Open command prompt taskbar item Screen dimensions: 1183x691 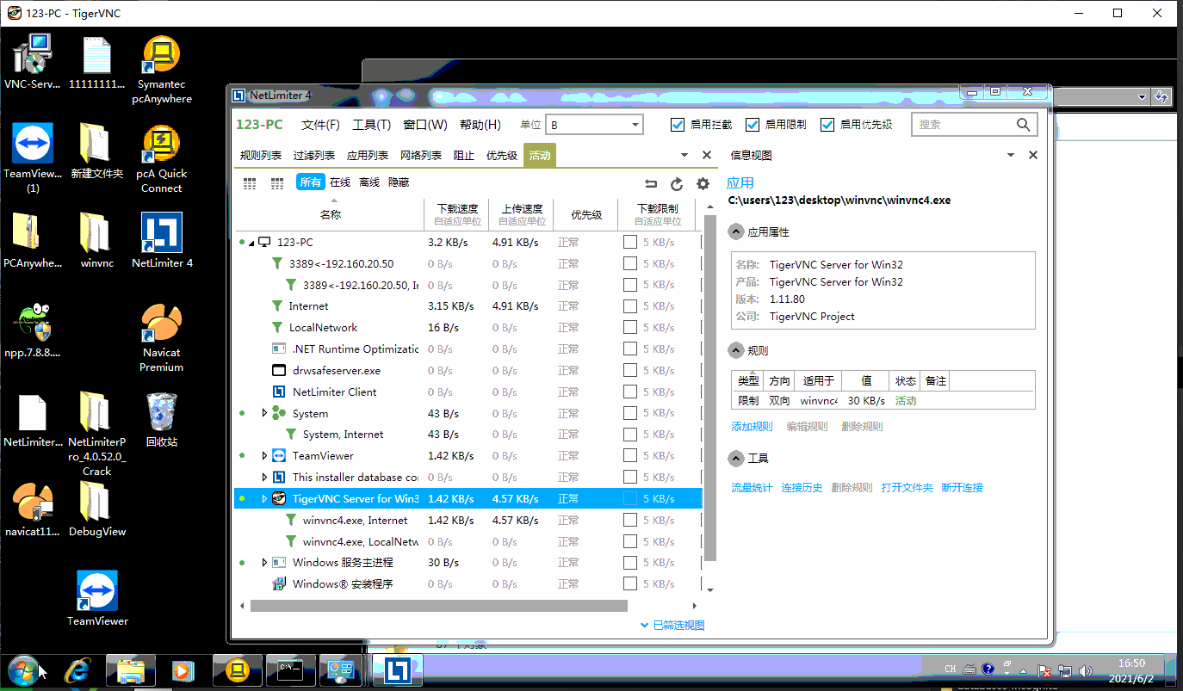tap(289, 670)
